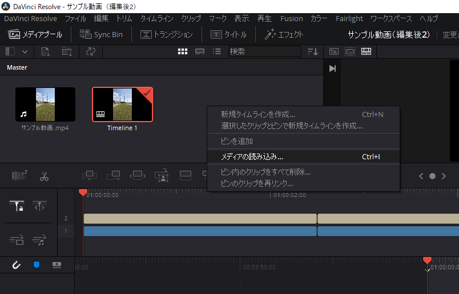
Task: Choose メディアの読み込み... from context menu
Action: [x=303, y=156]
